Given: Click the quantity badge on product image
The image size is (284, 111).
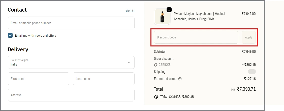Looking at the screenshot, I should (169, 10).
